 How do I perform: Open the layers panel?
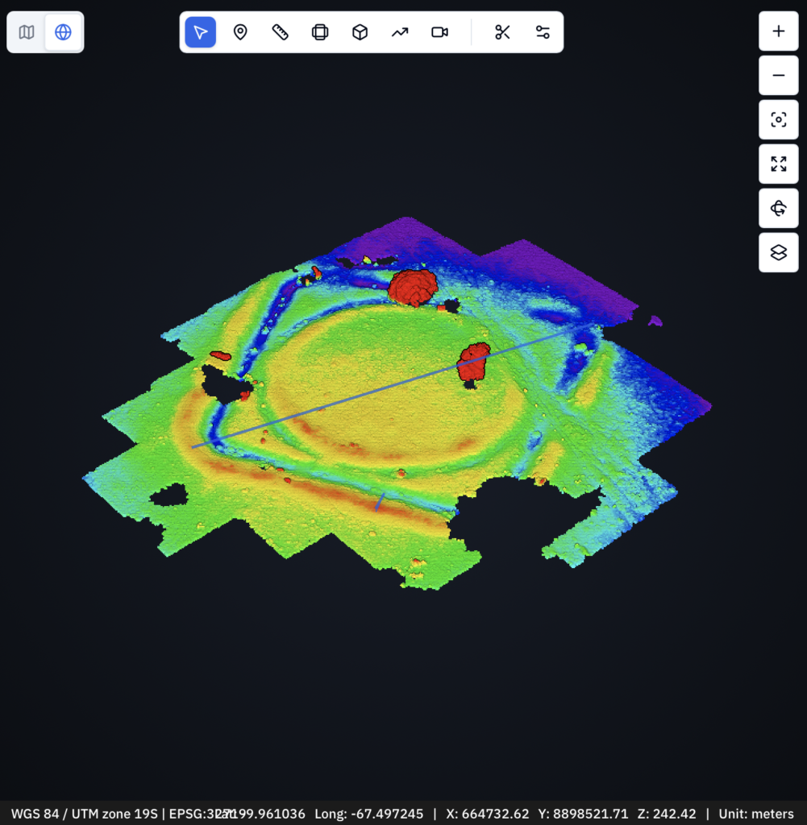(778, 253)
